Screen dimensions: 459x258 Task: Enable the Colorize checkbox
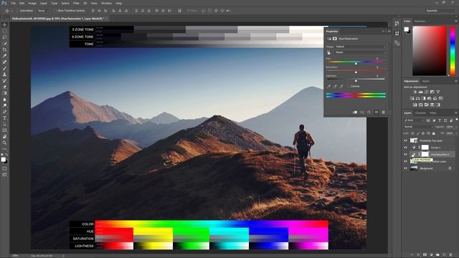pyautogui.click(x=349, y=87)
